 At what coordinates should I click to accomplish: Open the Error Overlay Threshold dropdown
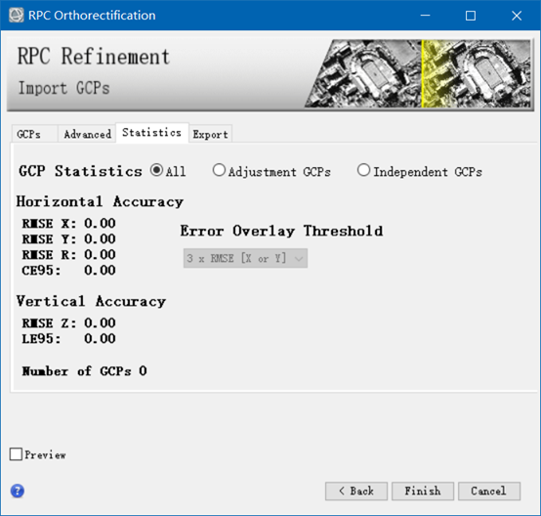point(245,258)
